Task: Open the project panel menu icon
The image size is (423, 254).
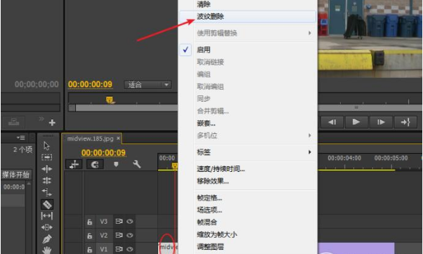Action: (x=21, y=138)
